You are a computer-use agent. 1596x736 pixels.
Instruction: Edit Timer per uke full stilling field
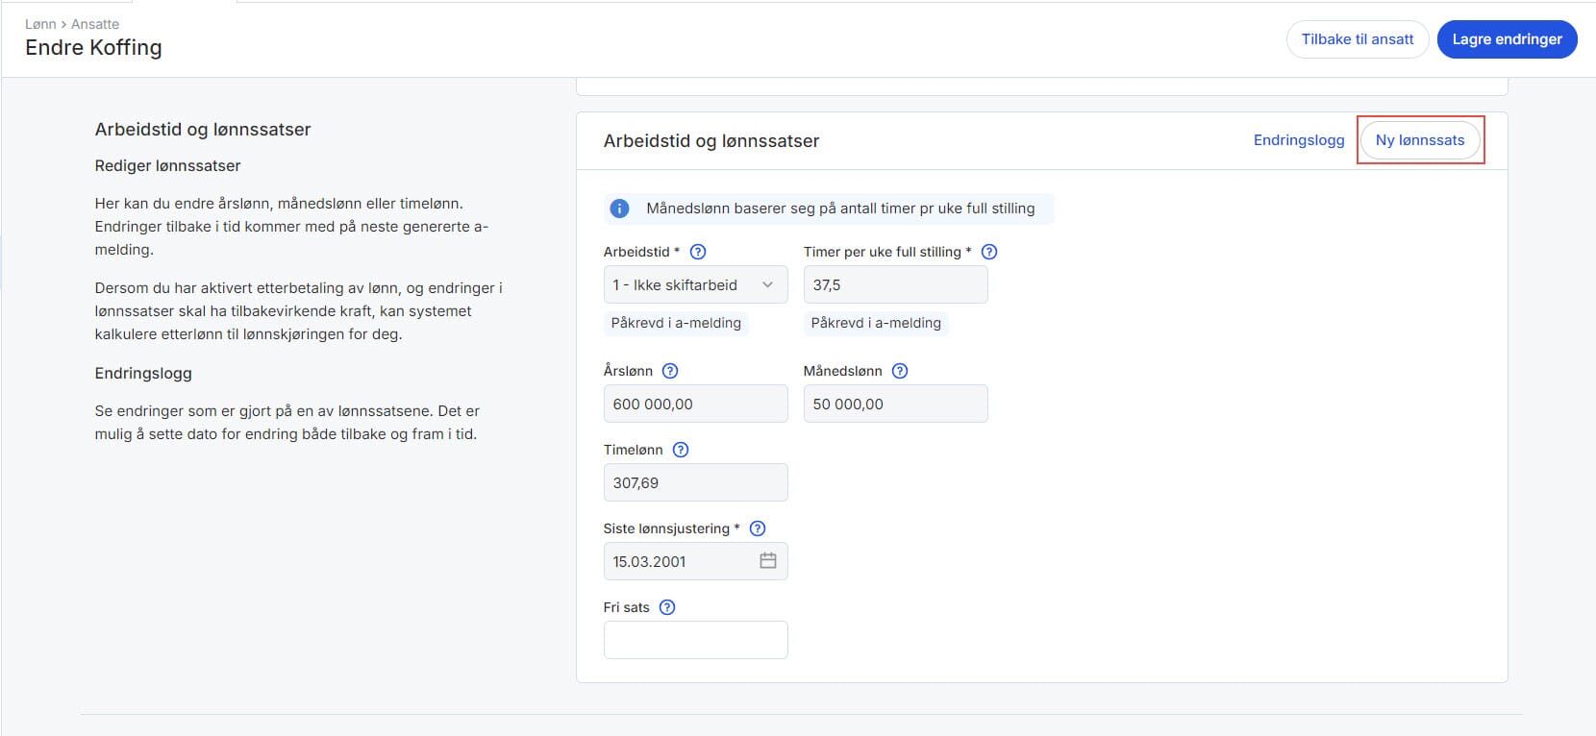point(894,285)
